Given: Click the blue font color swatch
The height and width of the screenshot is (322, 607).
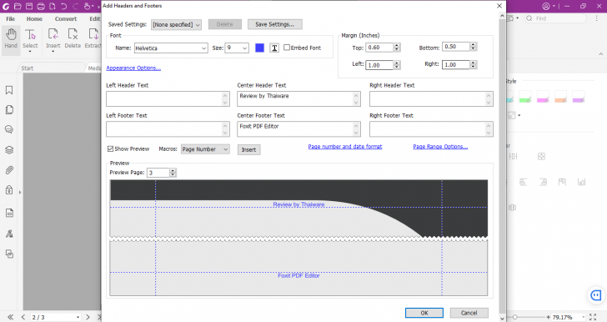Looking at the screenshot, I should [260, 48].
